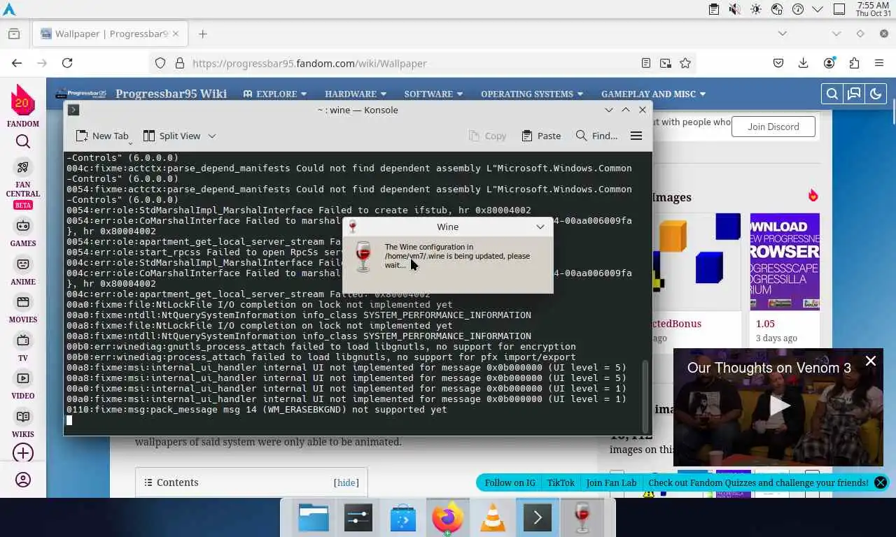This screenshot has width=896, height=537.
Task: Open the user profile icon in Fandom sidebar
Action: pyautogui.click(x=23, y=480)
